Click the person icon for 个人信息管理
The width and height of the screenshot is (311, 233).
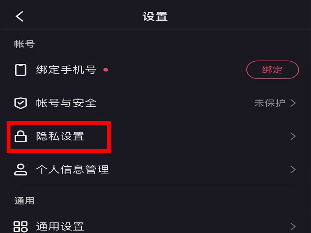pyautogui.click(x=21, y=170)
